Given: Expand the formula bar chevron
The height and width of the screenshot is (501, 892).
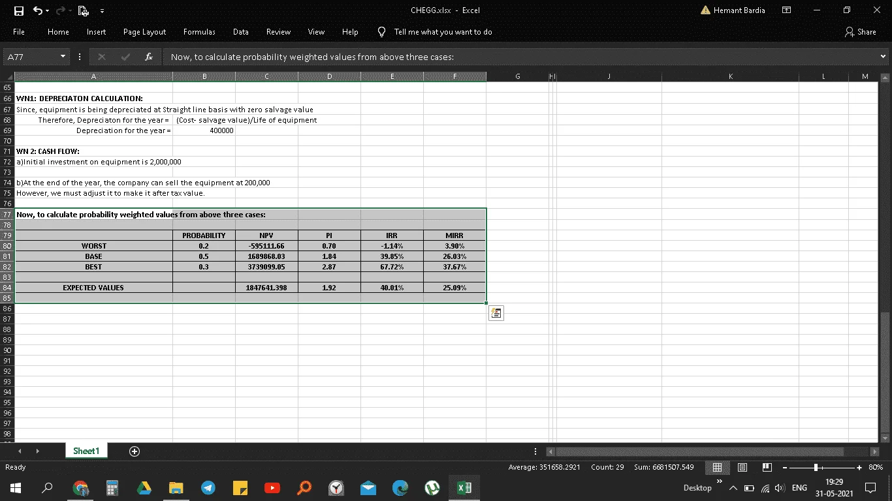Looking at the screenshot, I should [884, 57].
